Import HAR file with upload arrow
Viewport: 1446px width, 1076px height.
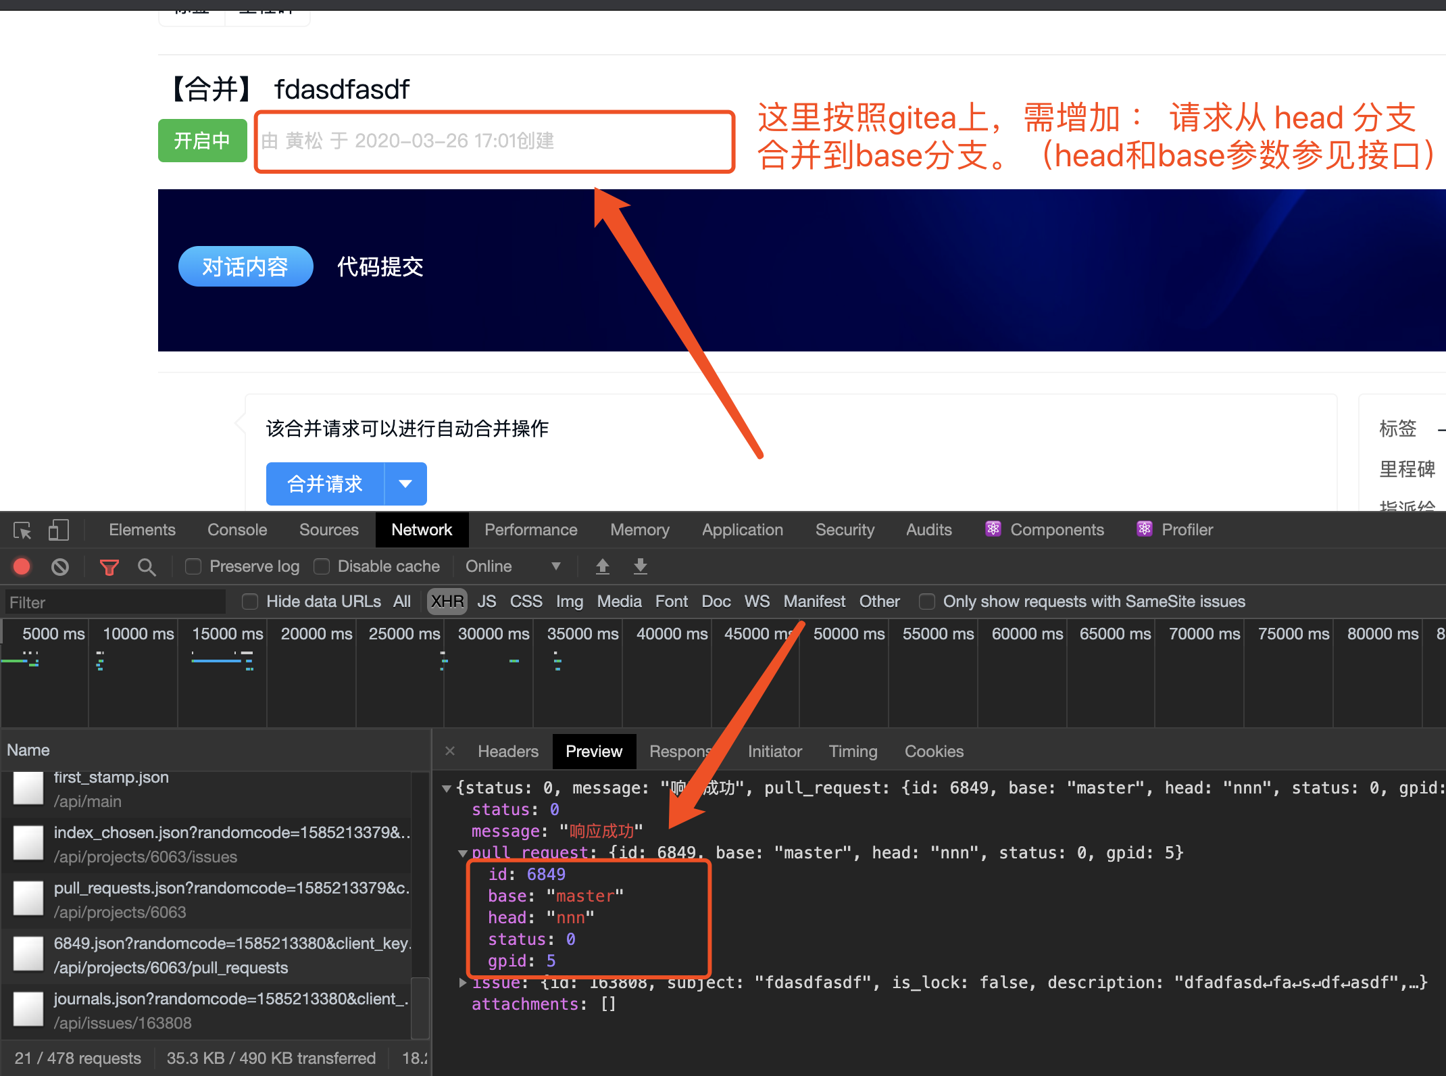coord(603,566)
